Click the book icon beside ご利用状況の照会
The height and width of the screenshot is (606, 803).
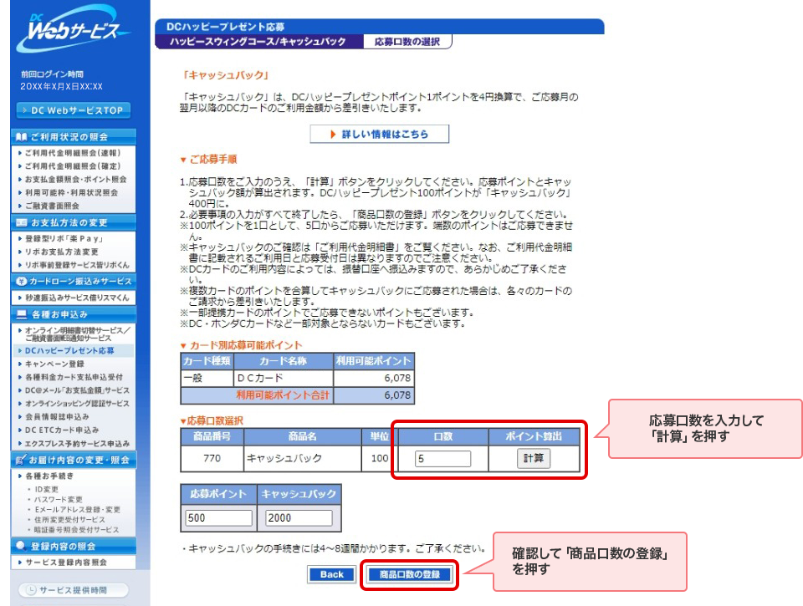[x=22, y=136]
